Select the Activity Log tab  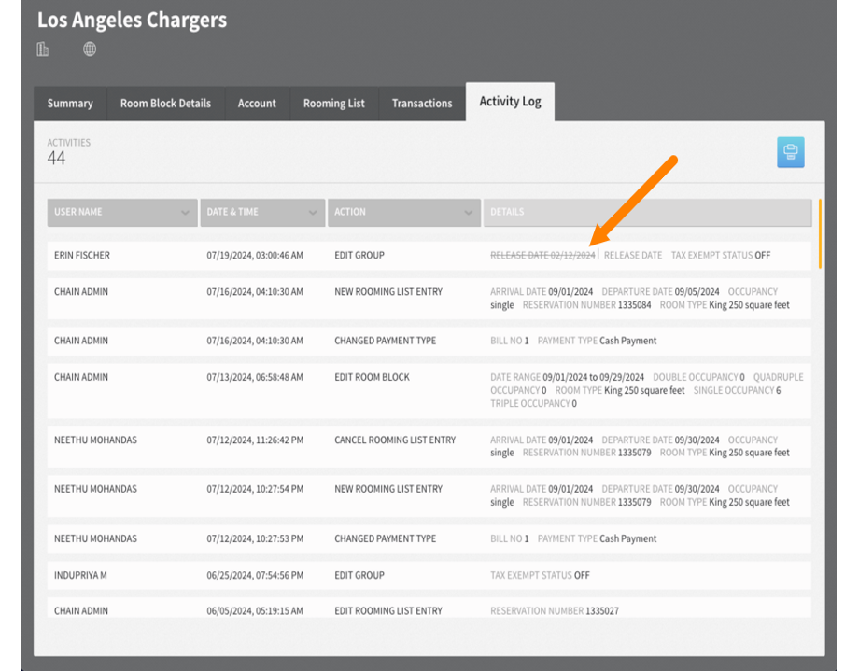click(510, 102)
